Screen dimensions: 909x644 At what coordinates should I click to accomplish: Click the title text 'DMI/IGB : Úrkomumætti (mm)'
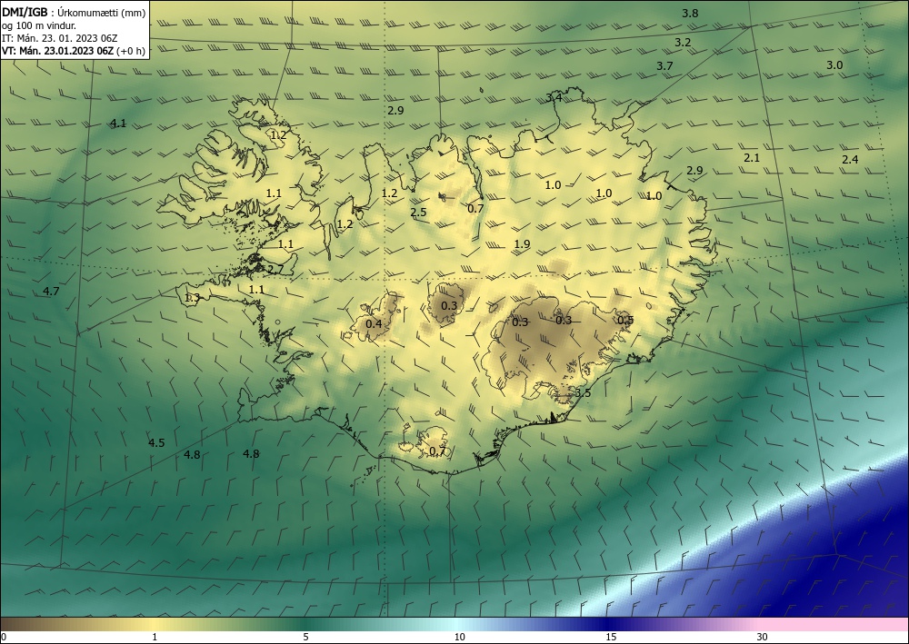click(75, 13)
